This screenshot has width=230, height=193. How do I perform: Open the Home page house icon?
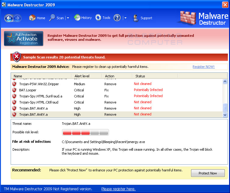tap(32, 18)
